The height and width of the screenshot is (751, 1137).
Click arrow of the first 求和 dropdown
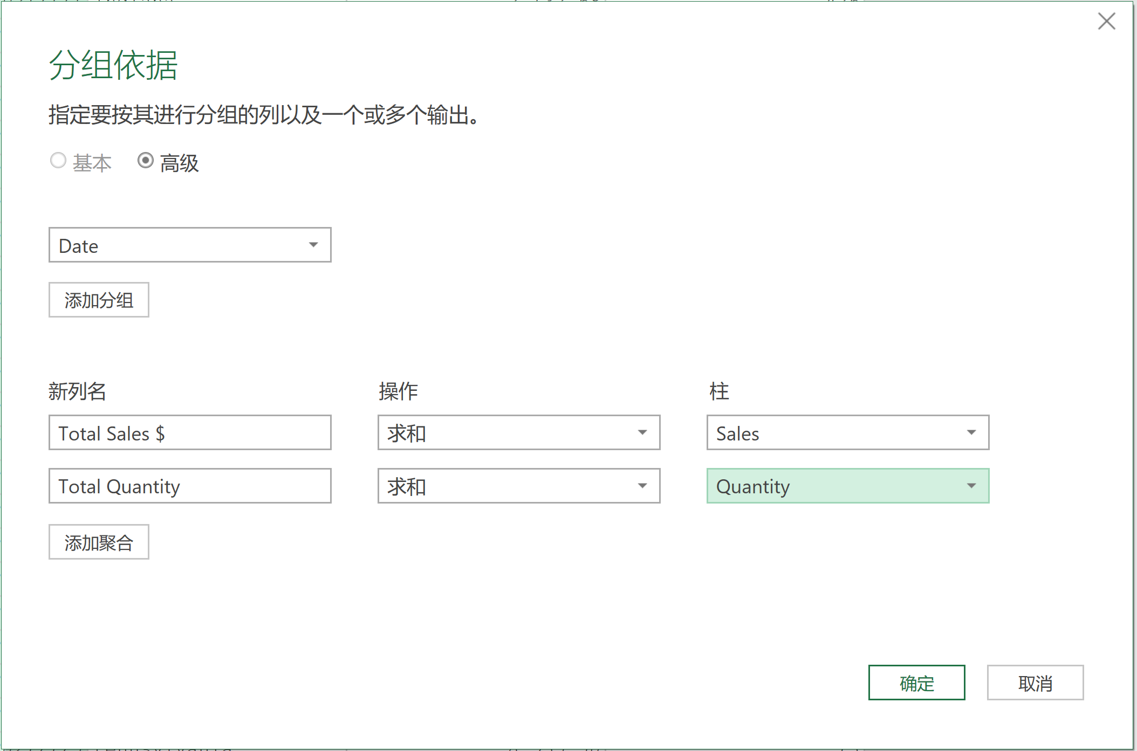(x=642, y=433)
